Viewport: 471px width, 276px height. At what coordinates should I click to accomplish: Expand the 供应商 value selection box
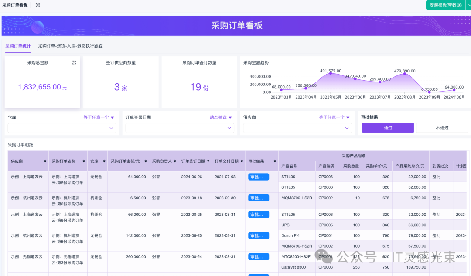point(297,128)
